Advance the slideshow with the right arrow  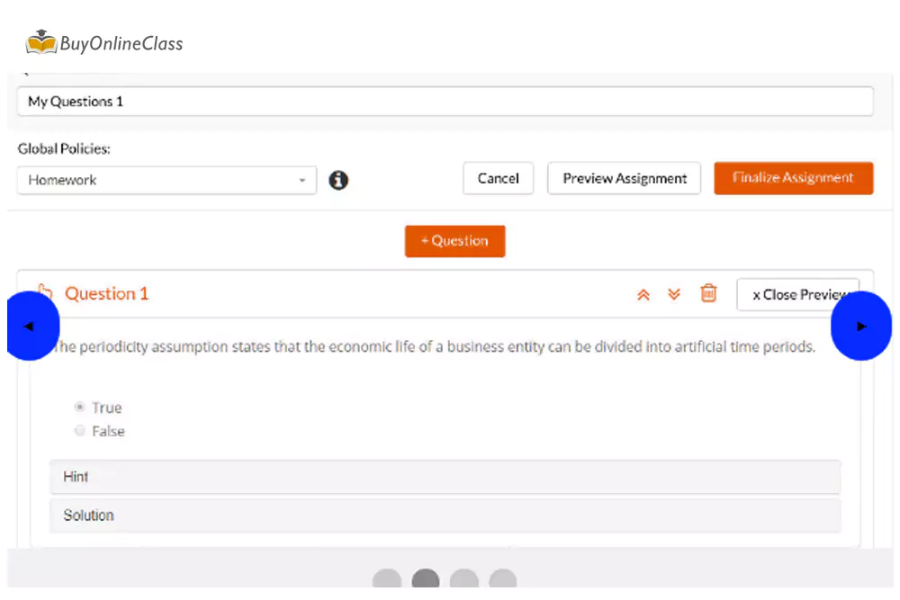862,326
